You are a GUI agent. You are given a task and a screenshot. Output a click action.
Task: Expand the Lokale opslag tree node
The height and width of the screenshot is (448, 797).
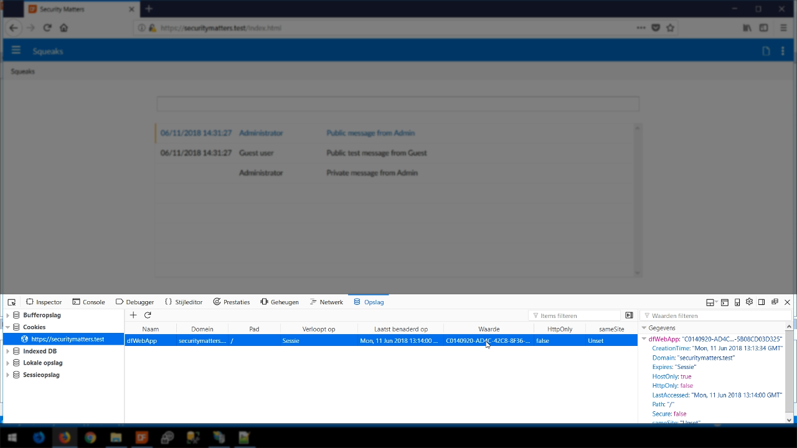8,363
